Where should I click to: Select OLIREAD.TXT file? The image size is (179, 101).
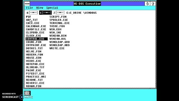pos(35,67)
